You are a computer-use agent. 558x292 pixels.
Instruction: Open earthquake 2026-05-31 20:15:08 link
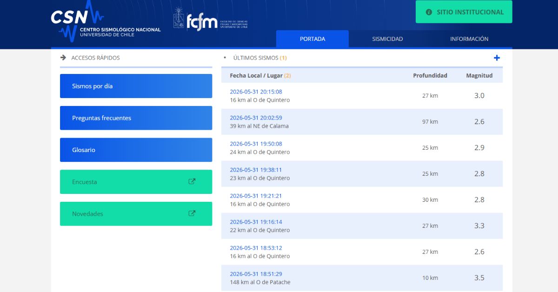(256, 92)
